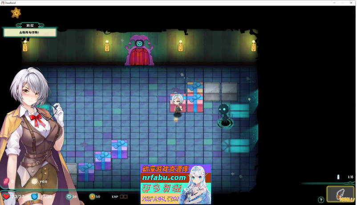Click the nrfabu.com advertisement banner
The height and width of the screenshot is (205, 357).
175,184
